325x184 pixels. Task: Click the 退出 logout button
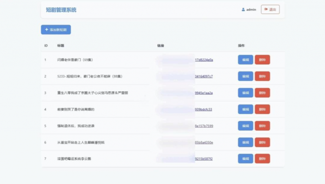270,10
